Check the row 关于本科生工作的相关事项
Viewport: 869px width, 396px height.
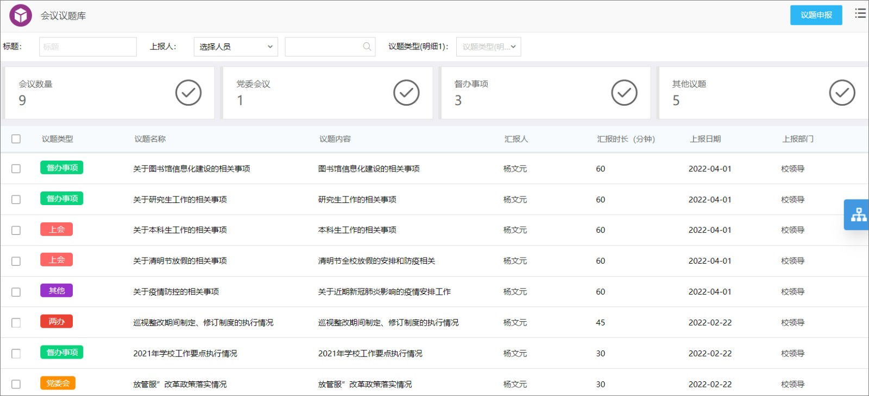(16, 231)
